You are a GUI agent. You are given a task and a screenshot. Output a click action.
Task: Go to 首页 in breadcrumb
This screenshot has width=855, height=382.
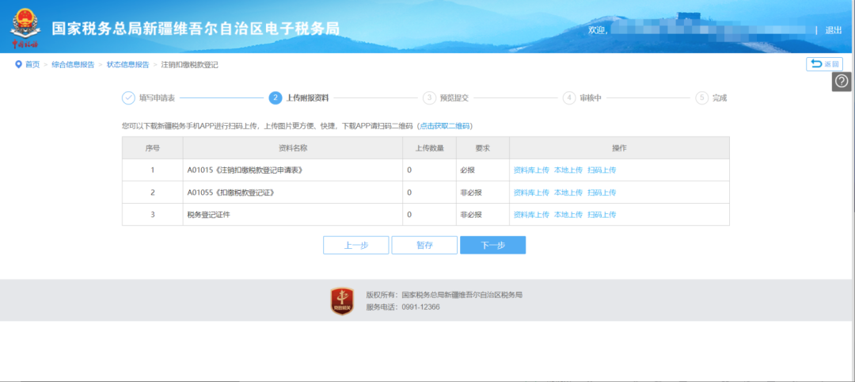32,64
